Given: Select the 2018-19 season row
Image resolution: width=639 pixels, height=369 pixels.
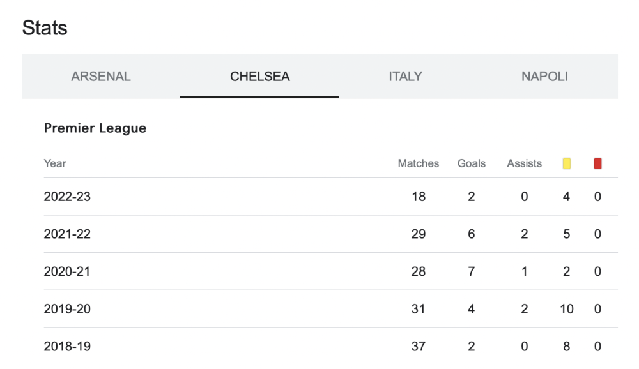Looking at the screenshot, I should click(x=331, y=346).
